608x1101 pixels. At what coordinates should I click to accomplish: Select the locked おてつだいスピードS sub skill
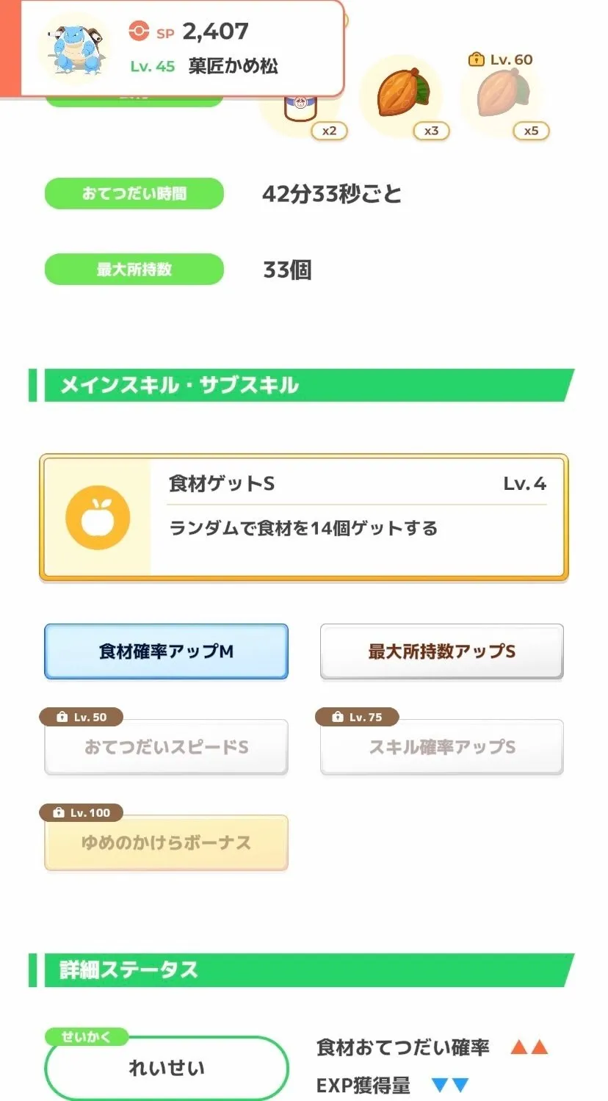tap(166, 748)
